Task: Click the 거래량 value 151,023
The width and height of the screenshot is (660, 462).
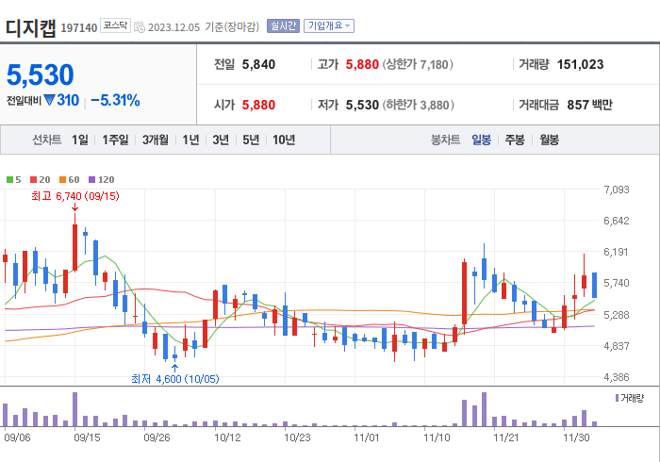Action: click(581, 64)
